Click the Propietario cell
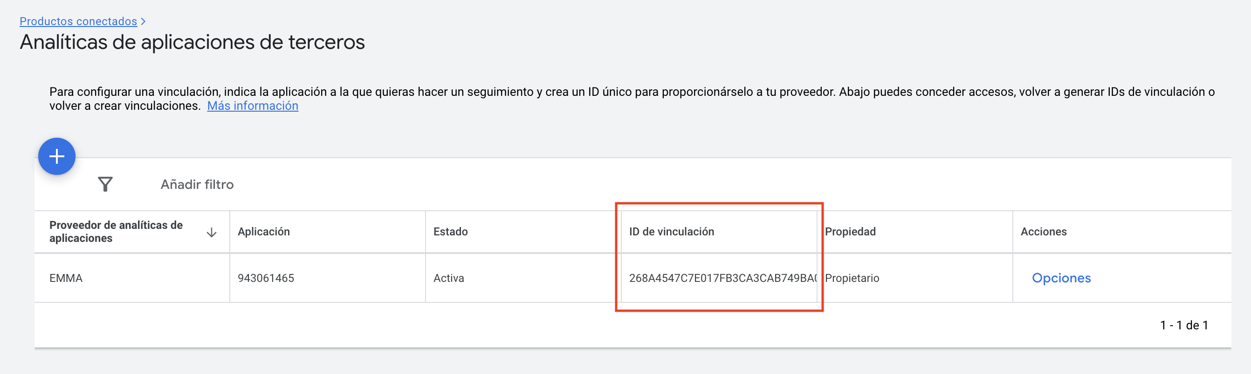The image size is (1251, 374). coord(852,278)
